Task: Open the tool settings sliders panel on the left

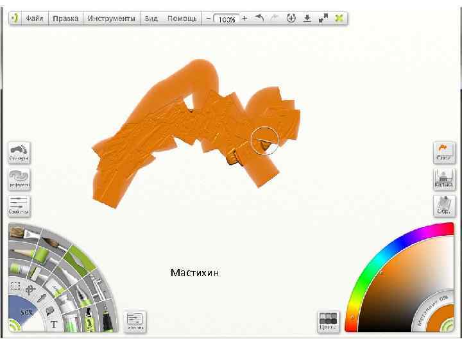Action: (19, 206)
